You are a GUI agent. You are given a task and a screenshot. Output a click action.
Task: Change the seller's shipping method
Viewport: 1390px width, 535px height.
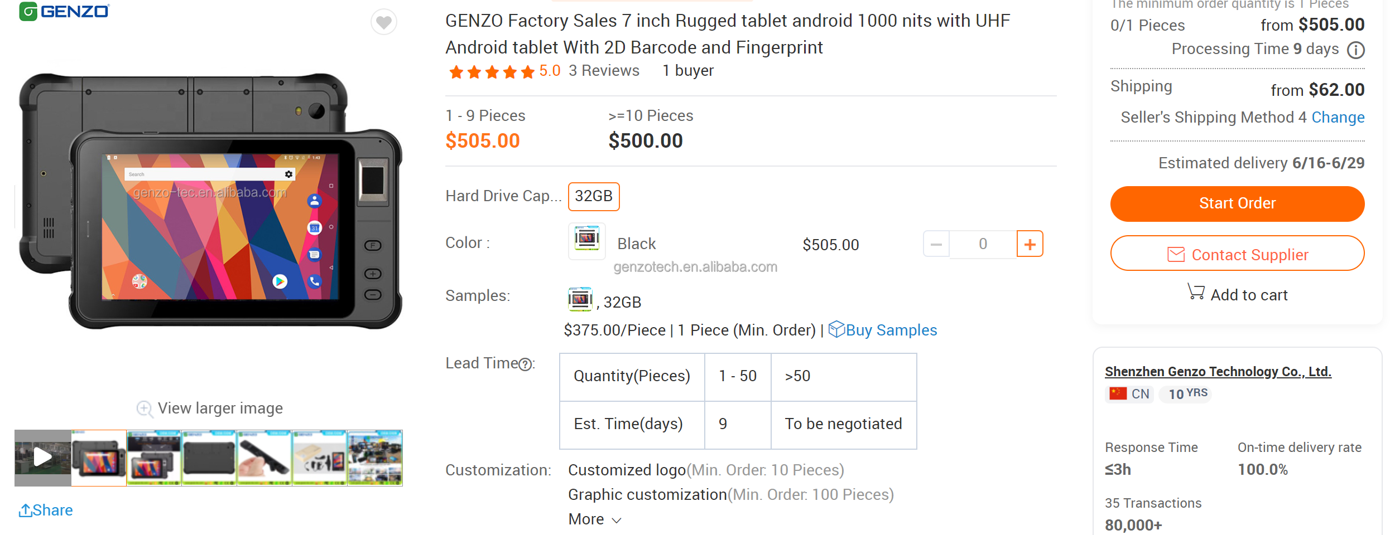pos(1338,118)
